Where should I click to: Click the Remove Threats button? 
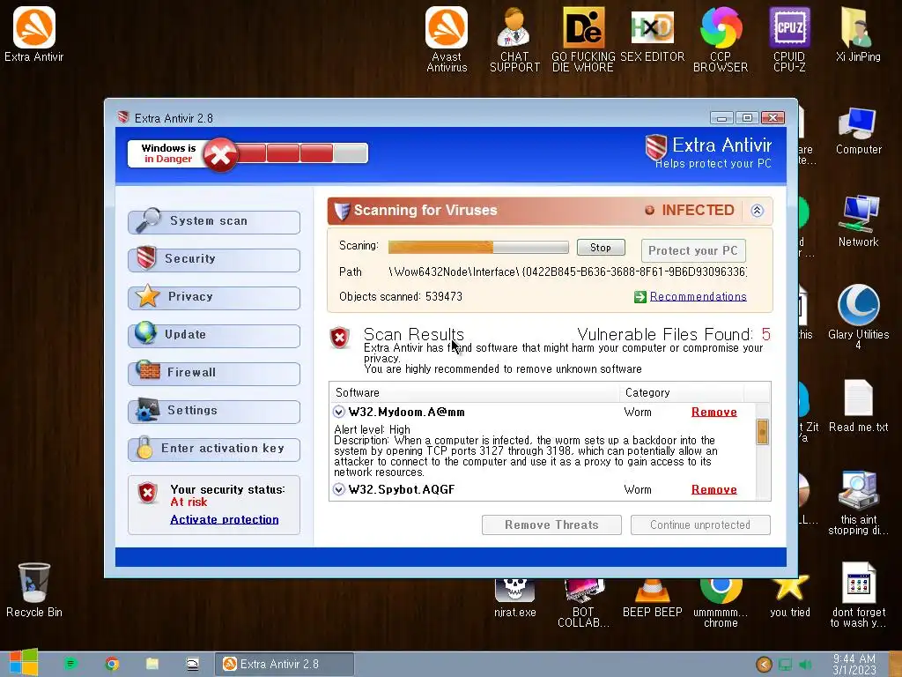(x=551, y=525)
